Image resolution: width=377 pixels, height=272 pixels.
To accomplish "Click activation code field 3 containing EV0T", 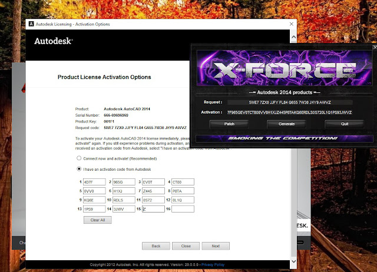I will click(x=153, y=182).
